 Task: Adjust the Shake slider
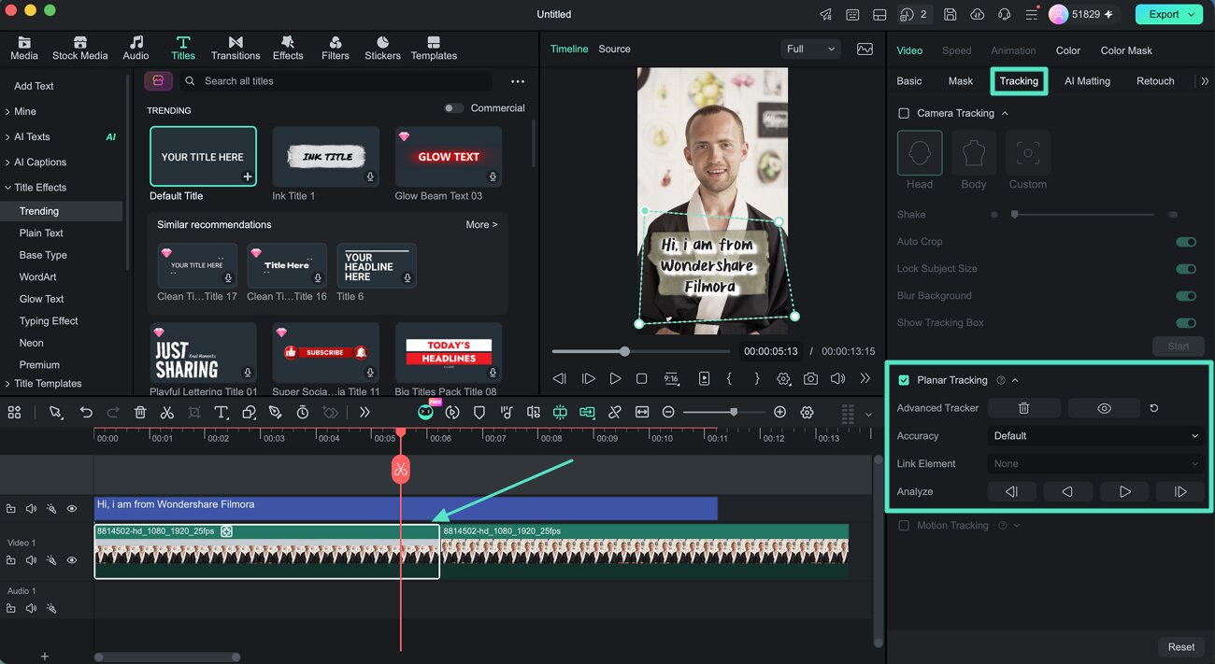(x=1084, y=215)
